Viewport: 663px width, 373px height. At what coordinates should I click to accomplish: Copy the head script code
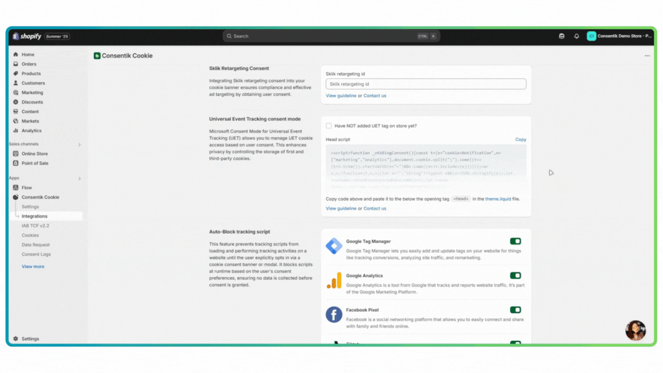(x=520, y=139)
